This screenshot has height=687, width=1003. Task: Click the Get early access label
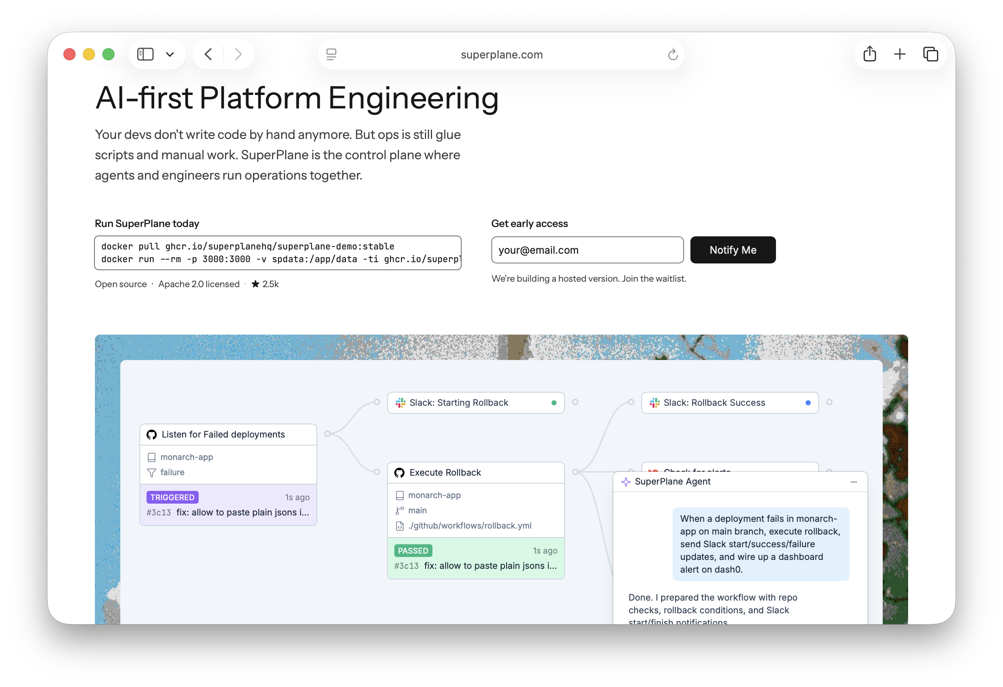pos(529,224)
